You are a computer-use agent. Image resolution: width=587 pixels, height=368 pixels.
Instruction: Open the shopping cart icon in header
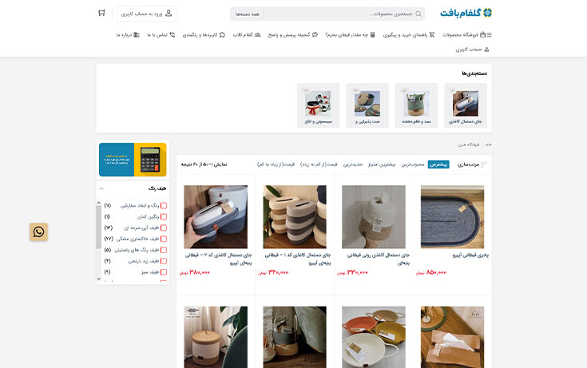point(102,14)
